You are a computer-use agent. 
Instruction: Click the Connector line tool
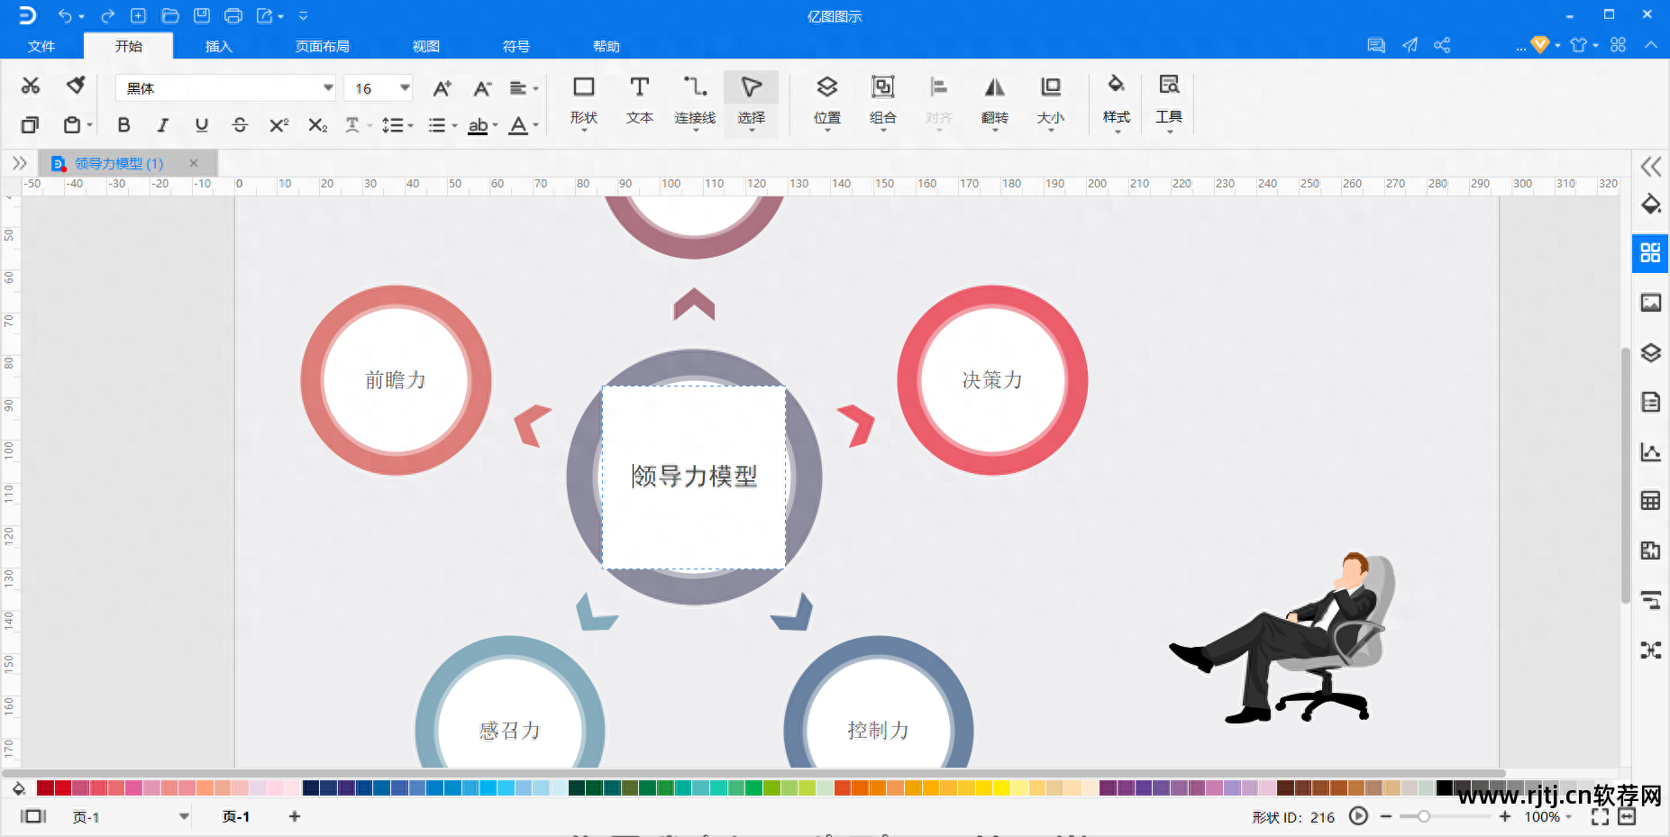click(x=695, y=99)
